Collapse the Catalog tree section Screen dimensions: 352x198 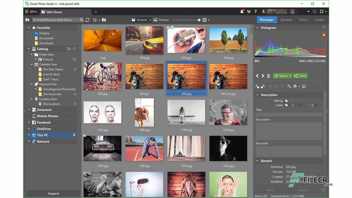coord(29,49)
